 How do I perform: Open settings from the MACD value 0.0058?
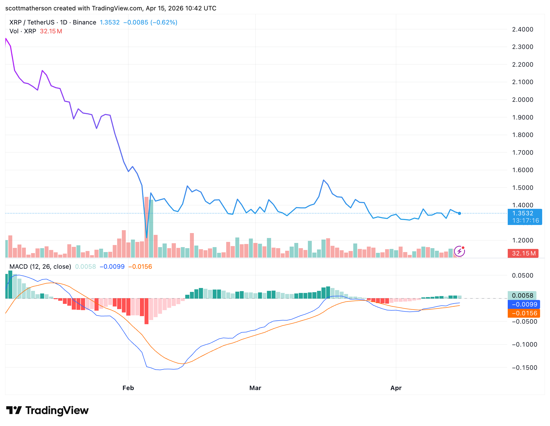point(85,267)
